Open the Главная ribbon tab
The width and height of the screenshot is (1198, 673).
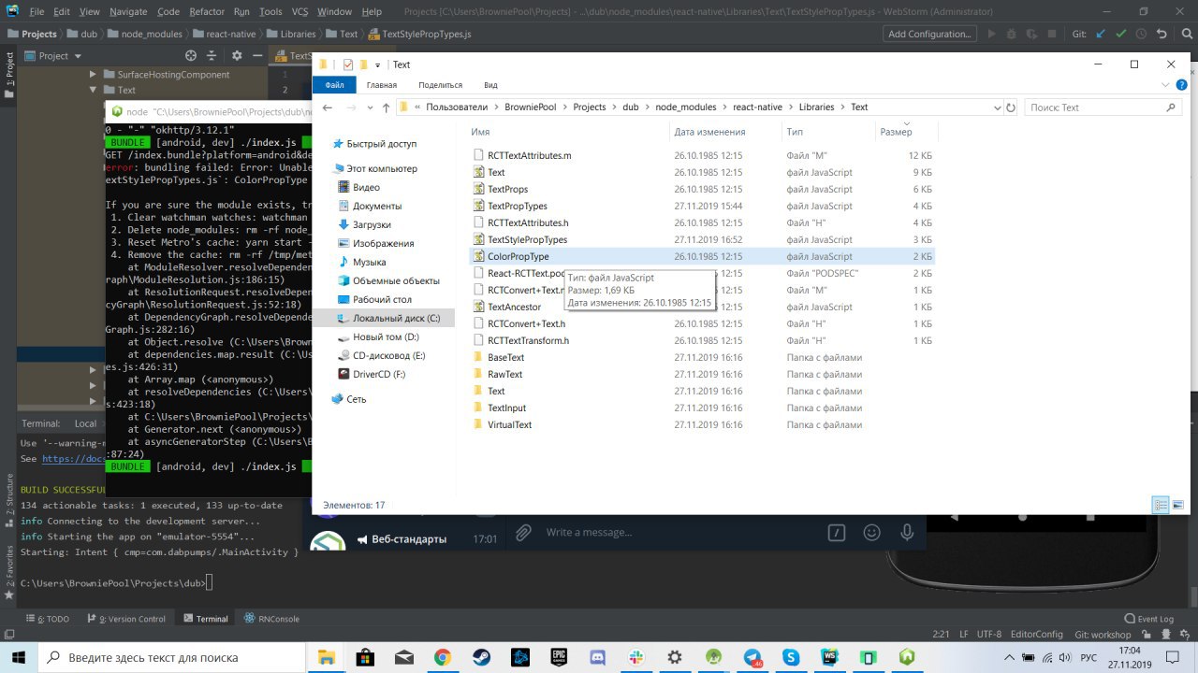381,84
